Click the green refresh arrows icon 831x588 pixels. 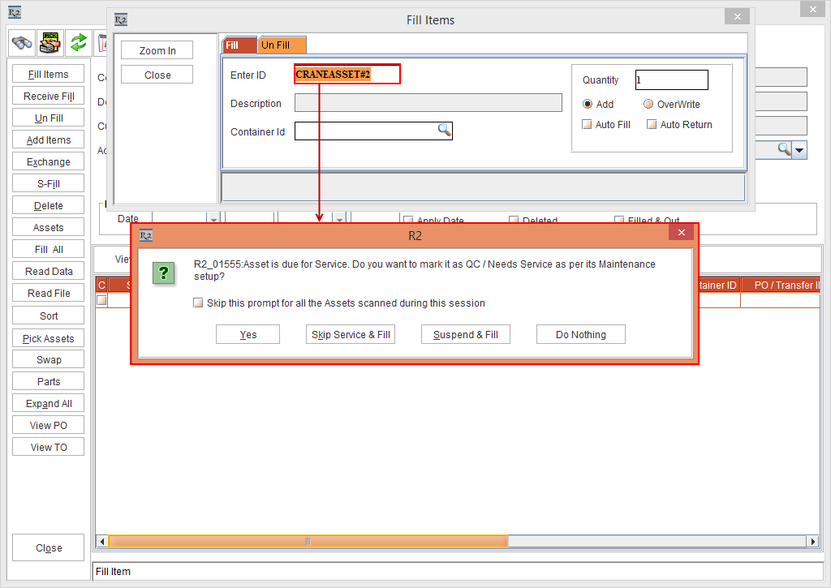click(79, 43)
